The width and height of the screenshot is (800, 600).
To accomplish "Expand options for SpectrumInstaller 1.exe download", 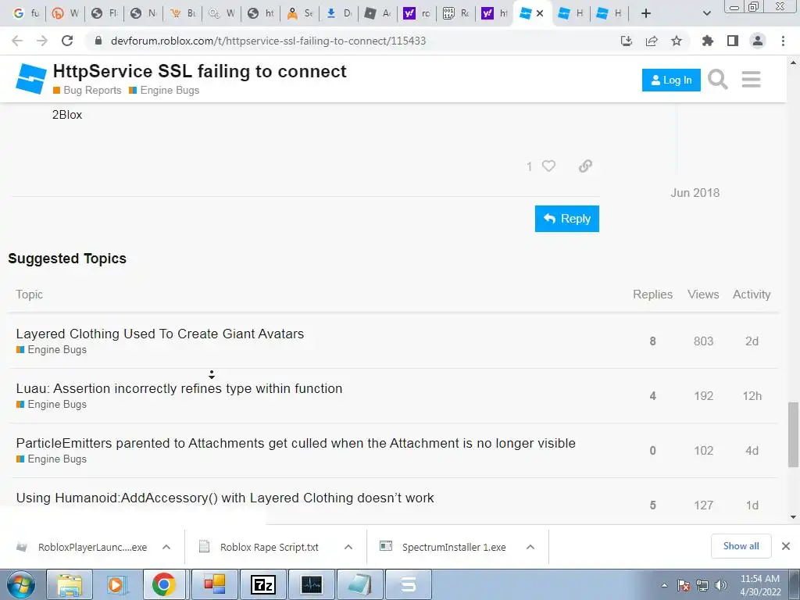I will (x=530, y=547).
